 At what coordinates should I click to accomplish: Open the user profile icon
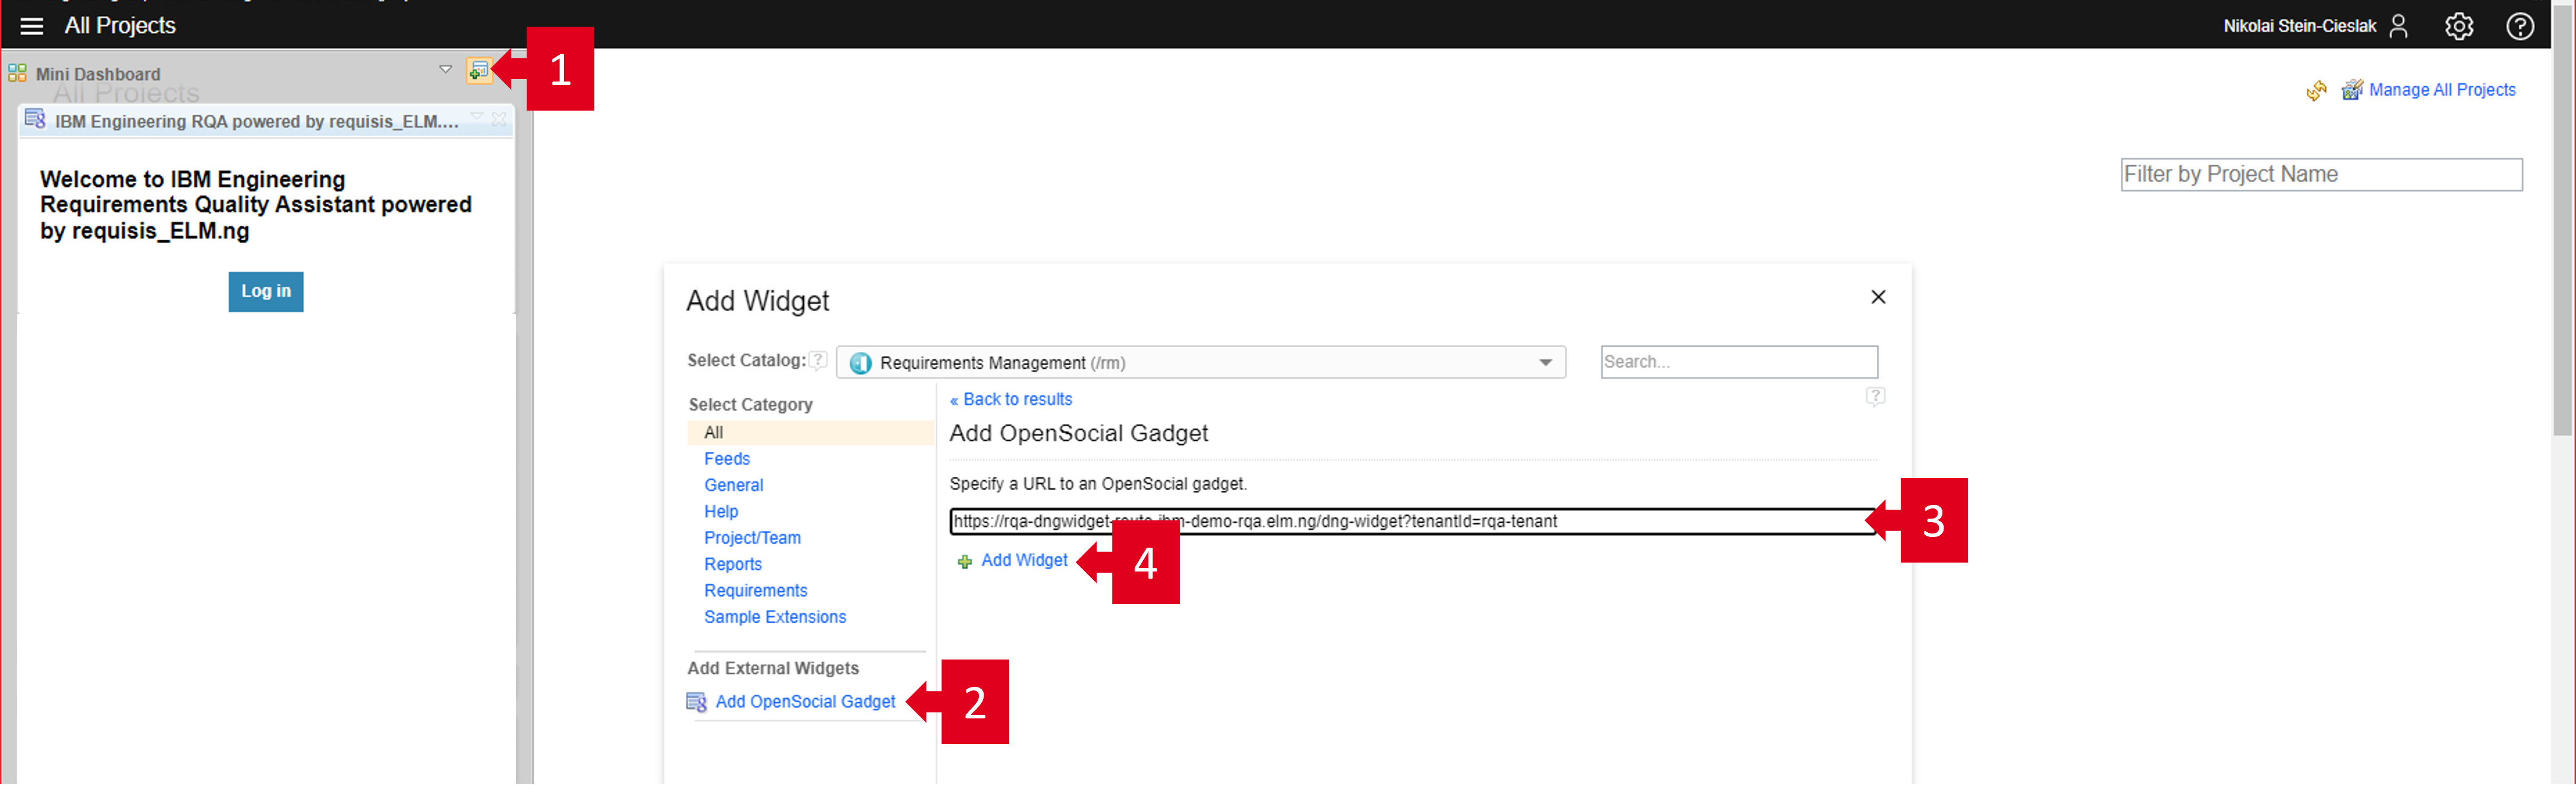point(2398,26)
